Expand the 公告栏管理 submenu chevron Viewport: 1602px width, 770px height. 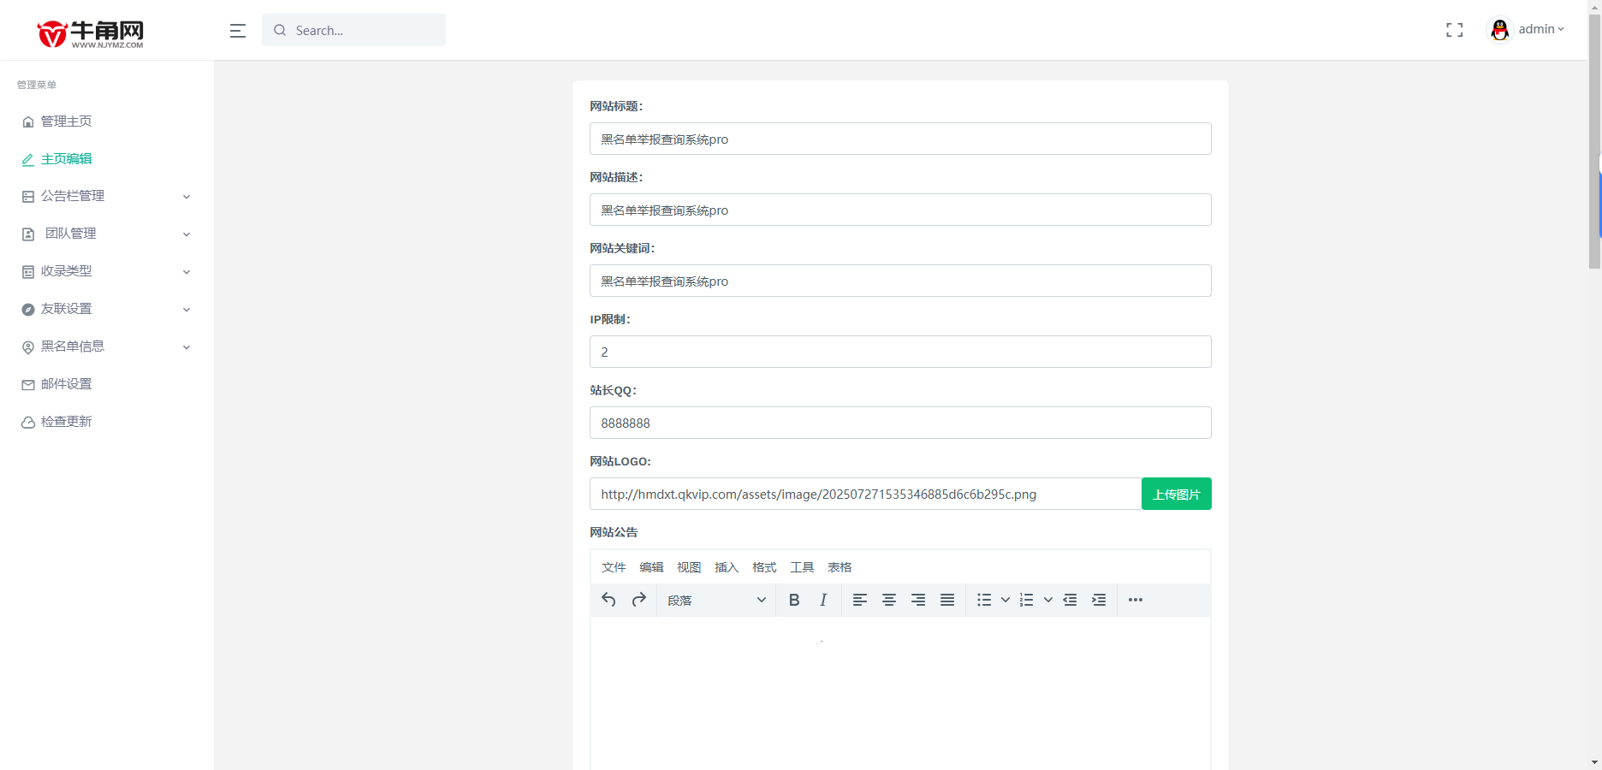187,197
